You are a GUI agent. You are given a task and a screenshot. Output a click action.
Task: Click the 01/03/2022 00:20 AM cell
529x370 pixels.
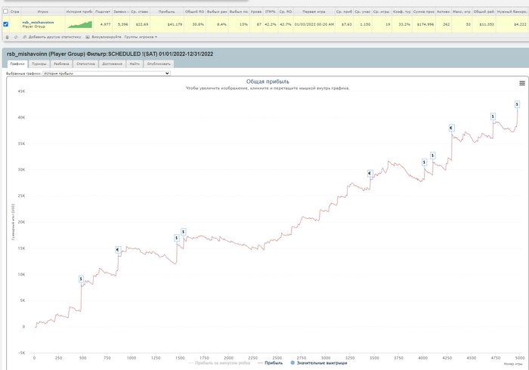coord(314,24)
